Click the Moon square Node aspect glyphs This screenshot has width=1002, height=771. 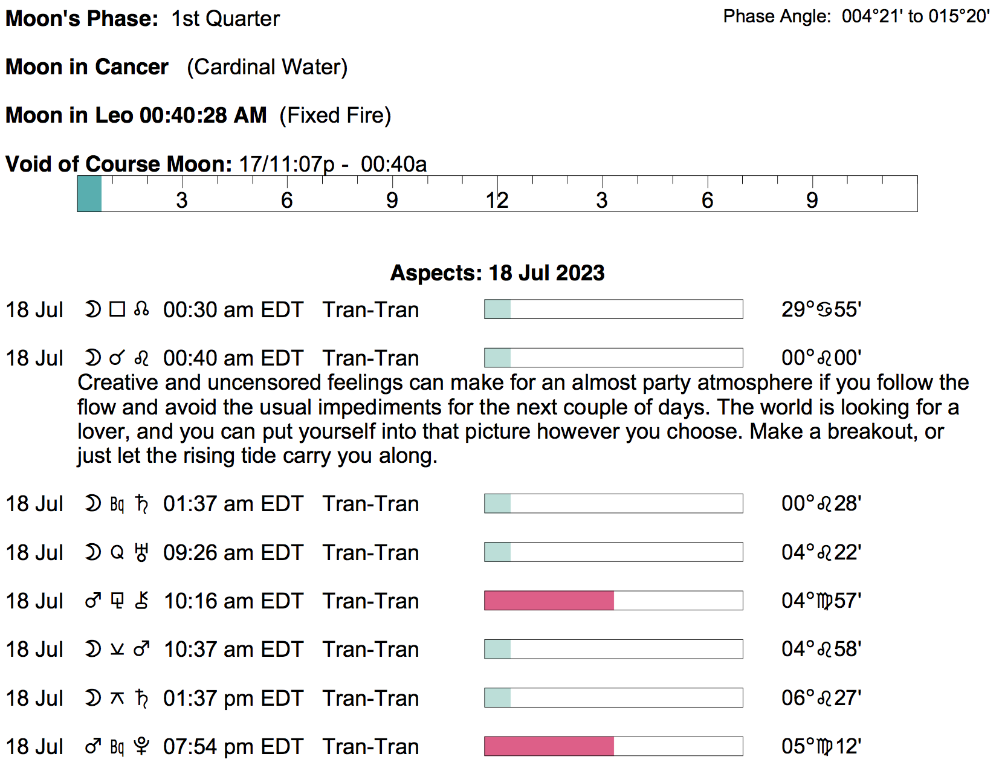pyautogui.click(x=117, y=310)
